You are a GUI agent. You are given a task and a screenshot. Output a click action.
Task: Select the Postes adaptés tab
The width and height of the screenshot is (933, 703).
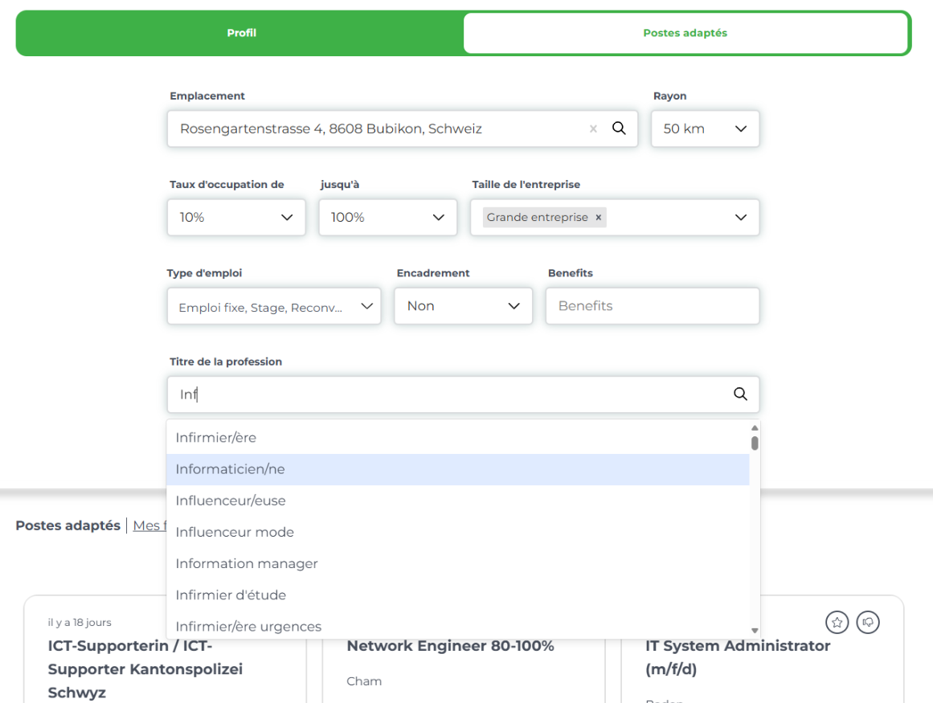(685, 34)
